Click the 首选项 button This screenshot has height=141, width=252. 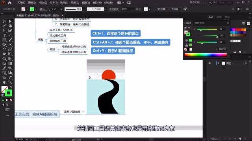tap(175, 9)
